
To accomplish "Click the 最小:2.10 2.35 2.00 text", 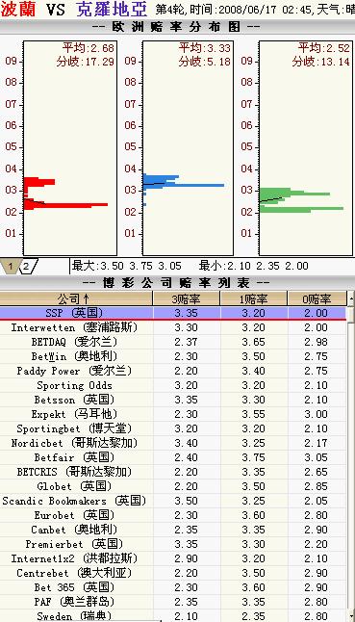I will [x=254, y=266].
